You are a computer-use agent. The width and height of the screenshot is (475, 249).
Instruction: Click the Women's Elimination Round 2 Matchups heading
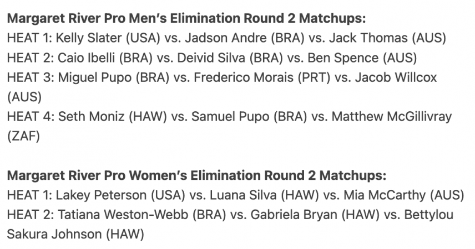coord(196,175)
